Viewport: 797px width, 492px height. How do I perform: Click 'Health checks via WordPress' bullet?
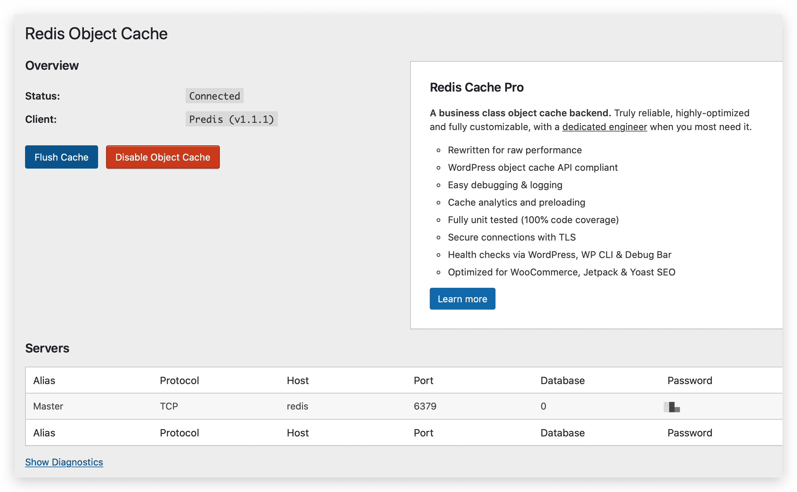559,255
